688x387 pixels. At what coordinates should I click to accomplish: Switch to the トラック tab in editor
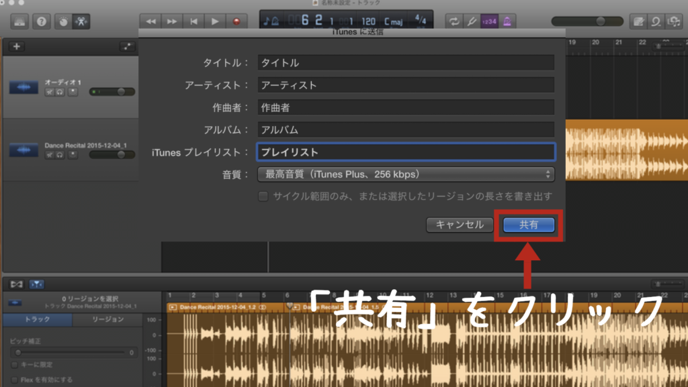tap(38, 319)
